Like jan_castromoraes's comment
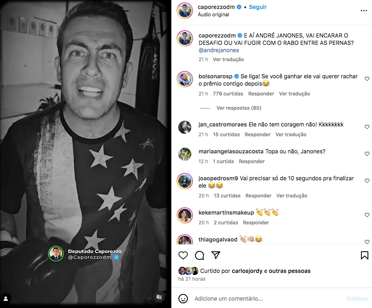This screenshot has width=372, height=308. point(367,127)
